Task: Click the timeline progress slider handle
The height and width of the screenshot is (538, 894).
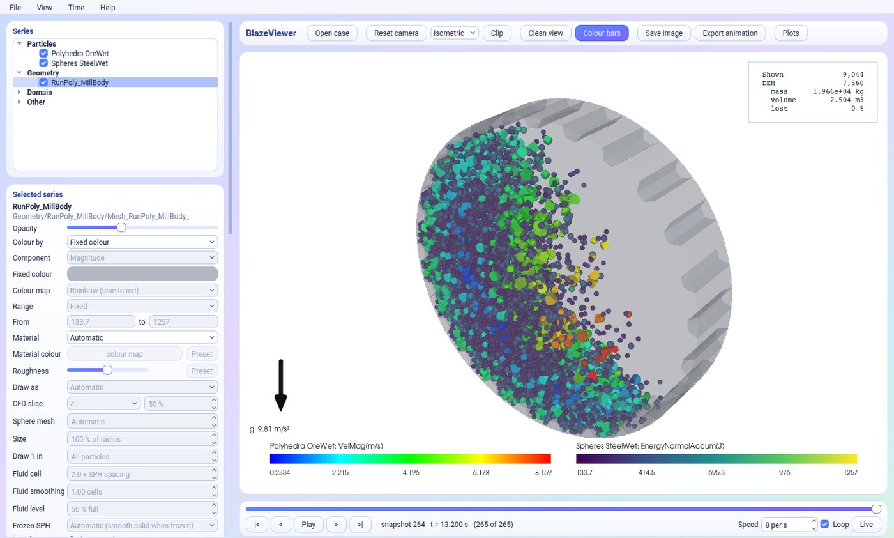Action: coord(877,509)
